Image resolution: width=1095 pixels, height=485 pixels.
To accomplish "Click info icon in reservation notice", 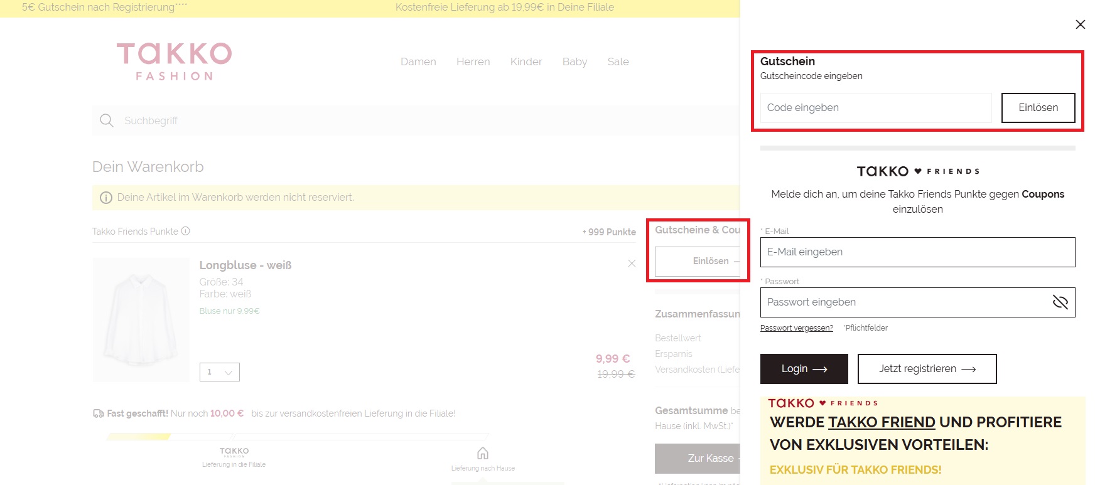I will (106, 198).
